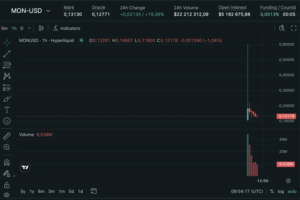The width and height of the screenshot is (300, 200).
Task: Click the green market status dot
Action: point(81,40)
